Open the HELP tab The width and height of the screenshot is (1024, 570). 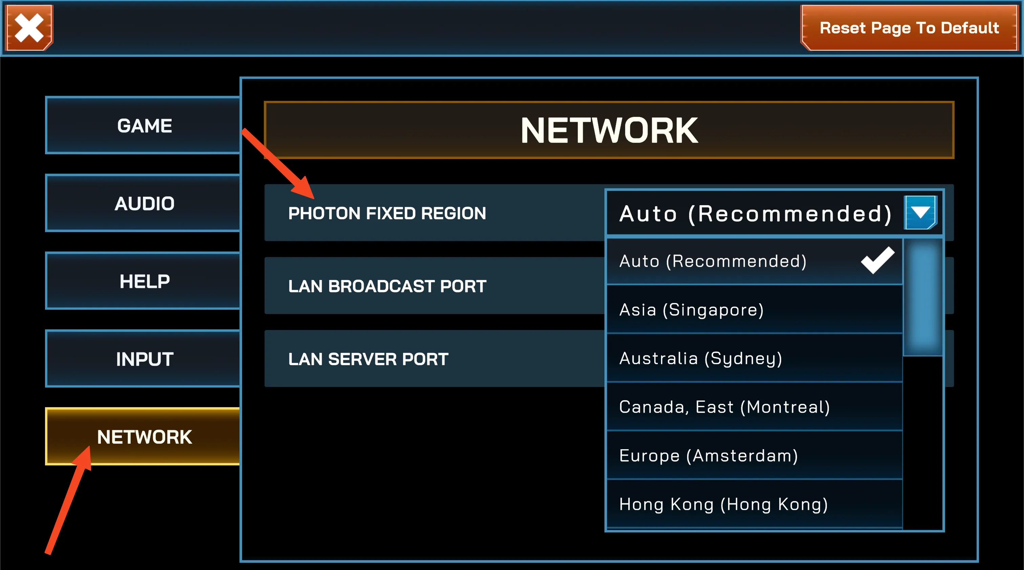click(144, 281)
